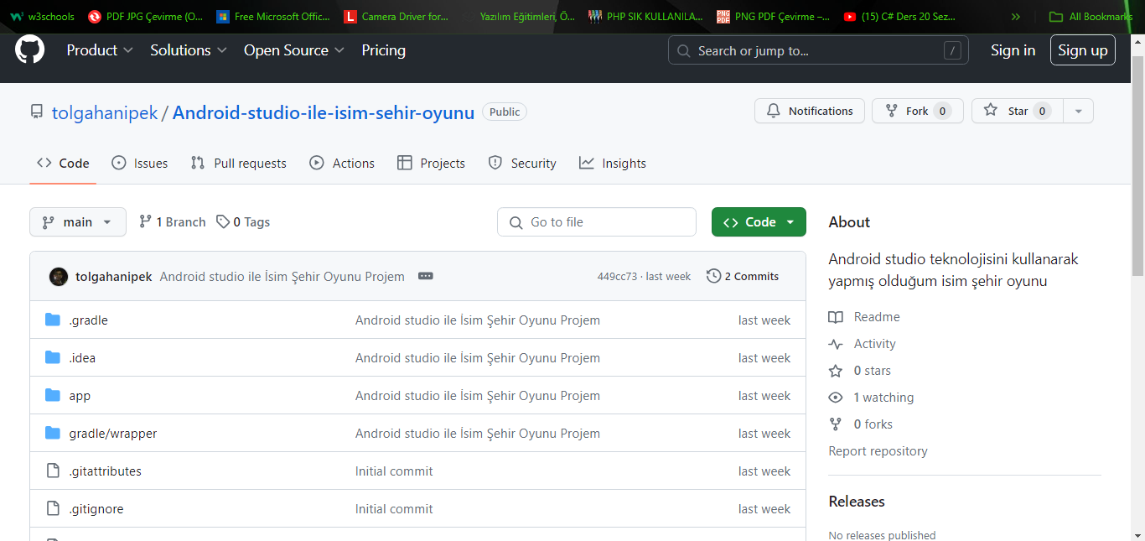This screenshot has width=1145, height=541.
Task: Open the main branch dropdown
Action: tap(77, 222)
